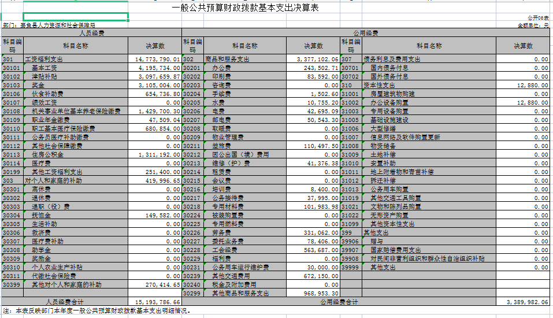553x318 pixels.
Task: Click cell 印刷费
Action: (x=245, y=76)
